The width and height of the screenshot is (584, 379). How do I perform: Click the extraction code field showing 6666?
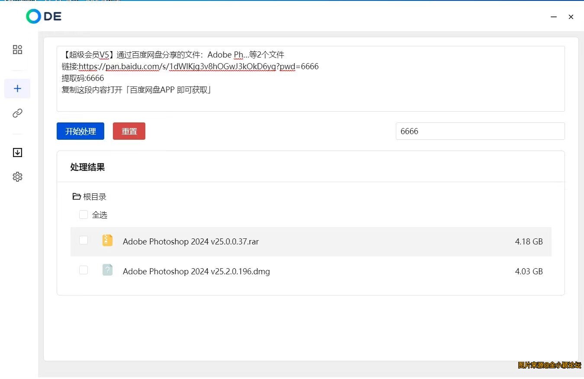(480, 131)
